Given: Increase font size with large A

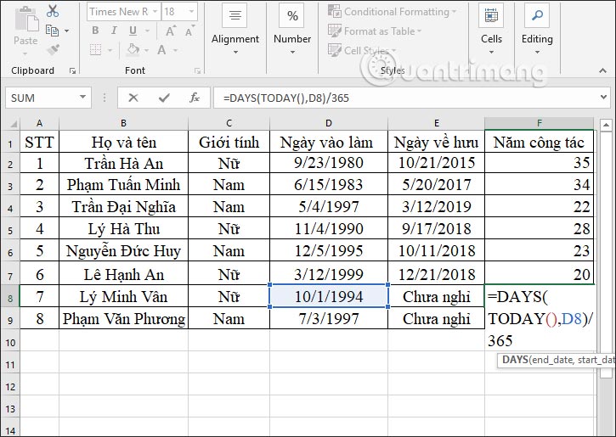Looking at the screenshot, I should 171,31.
